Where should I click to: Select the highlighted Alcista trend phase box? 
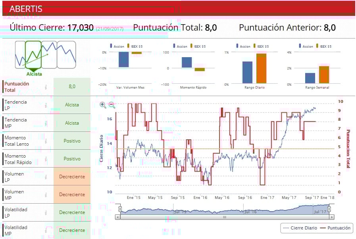(33, 55)
